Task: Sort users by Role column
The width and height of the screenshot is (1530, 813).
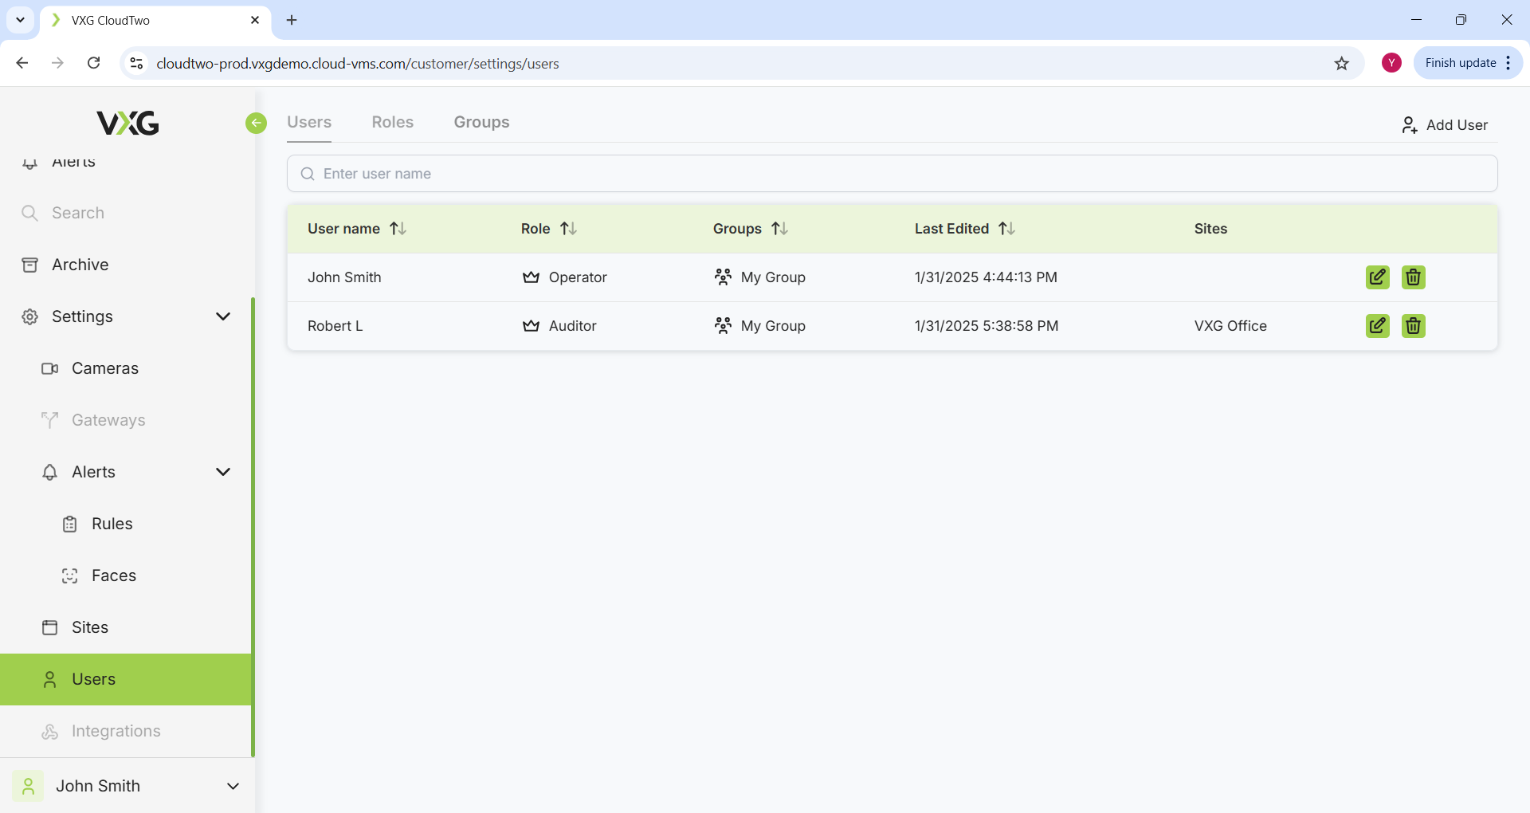Action: click(x=568, y=229)
